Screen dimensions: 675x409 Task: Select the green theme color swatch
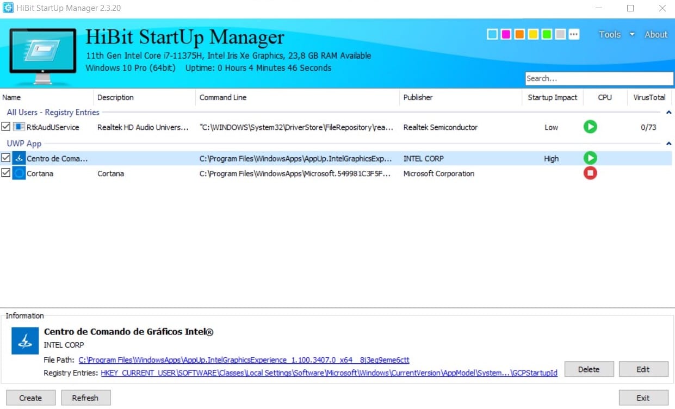coord(547,34)
